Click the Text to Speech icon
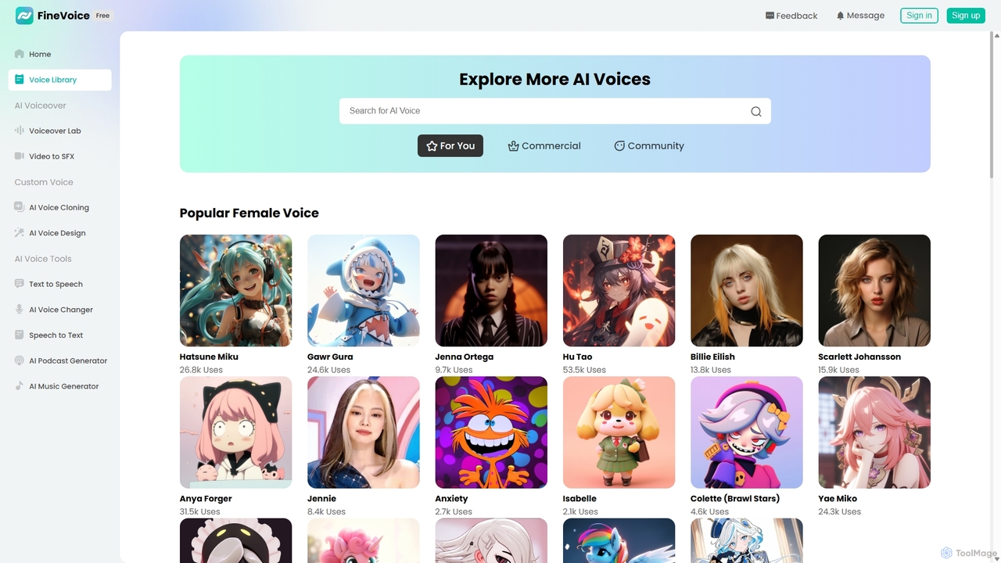1001x563 pixels. 20,284
